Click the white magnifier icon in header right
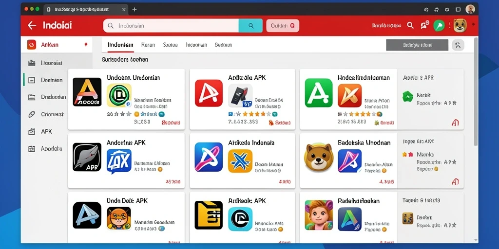This screenshot has width=499, height=249. [410, 25]
